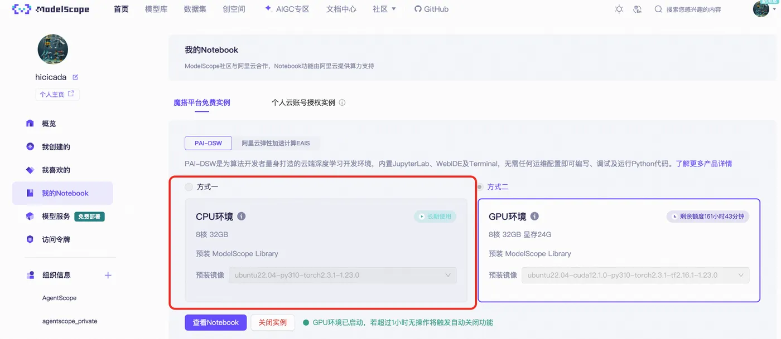Open 创空间 in navigation
The image size is (781, 339).
234,9
